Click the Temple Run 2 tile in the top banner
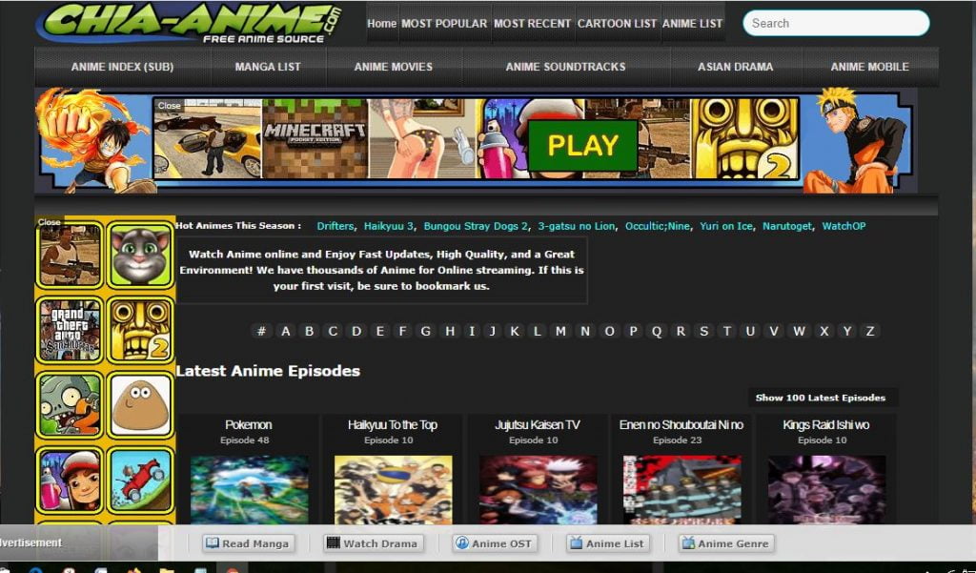Image resolution: width=976 pixels, height=573 pixels. coord(745,138)
